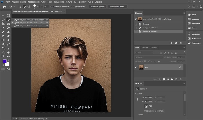Select the Lasso tool
Viewport: 203px width, 120px height.
click(x=3, y=20)
